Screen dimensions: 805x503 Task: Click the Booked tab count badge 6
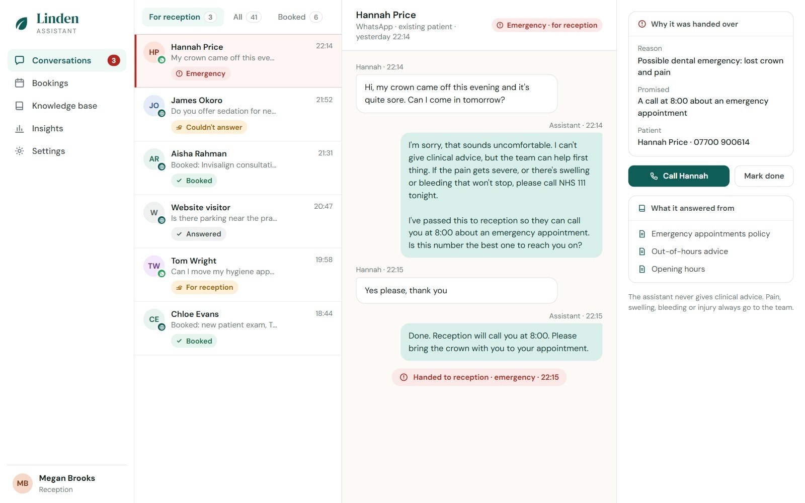click(x=316, y=17)
